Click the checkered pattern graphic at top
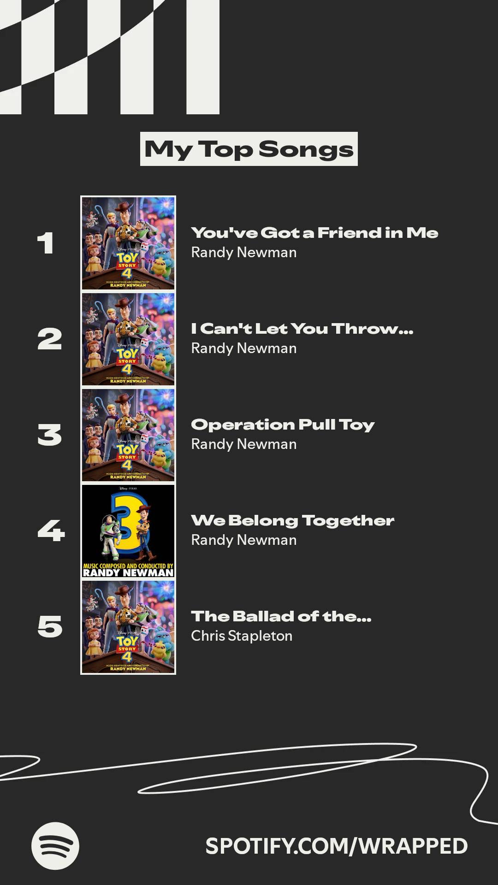498x885 pixels. [x=109, y=57]
